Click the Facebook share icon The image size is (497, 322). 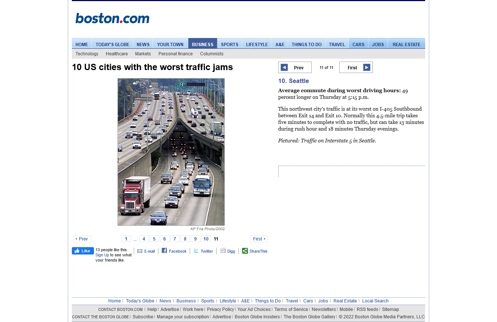coord(164,251)
